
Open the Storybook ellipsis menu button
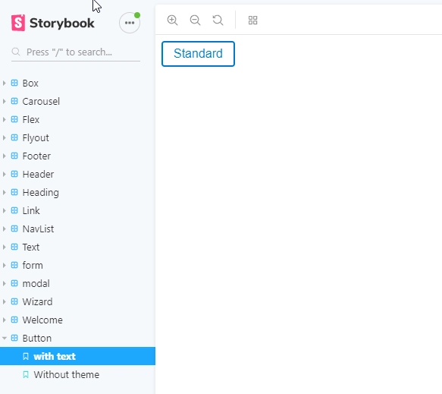130,23
